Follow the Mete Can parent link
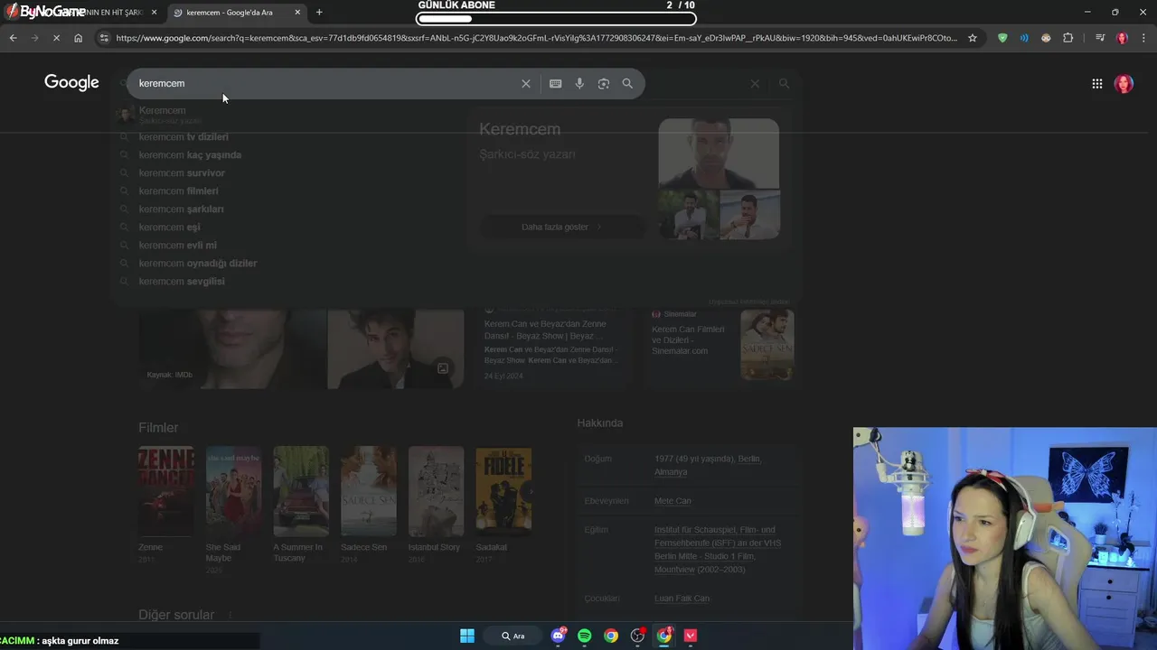1157x650 pixels. [673, 501]
